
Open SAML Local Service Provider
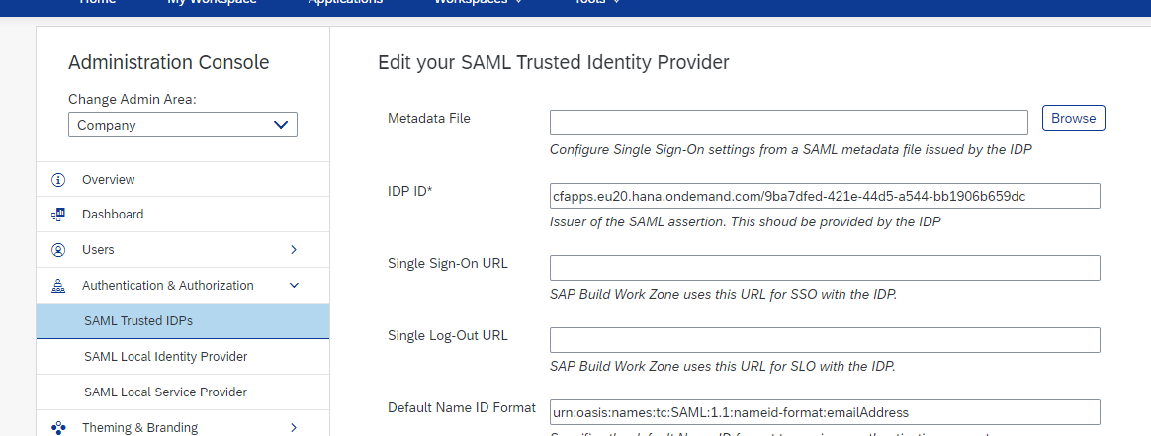coord(183,392)
